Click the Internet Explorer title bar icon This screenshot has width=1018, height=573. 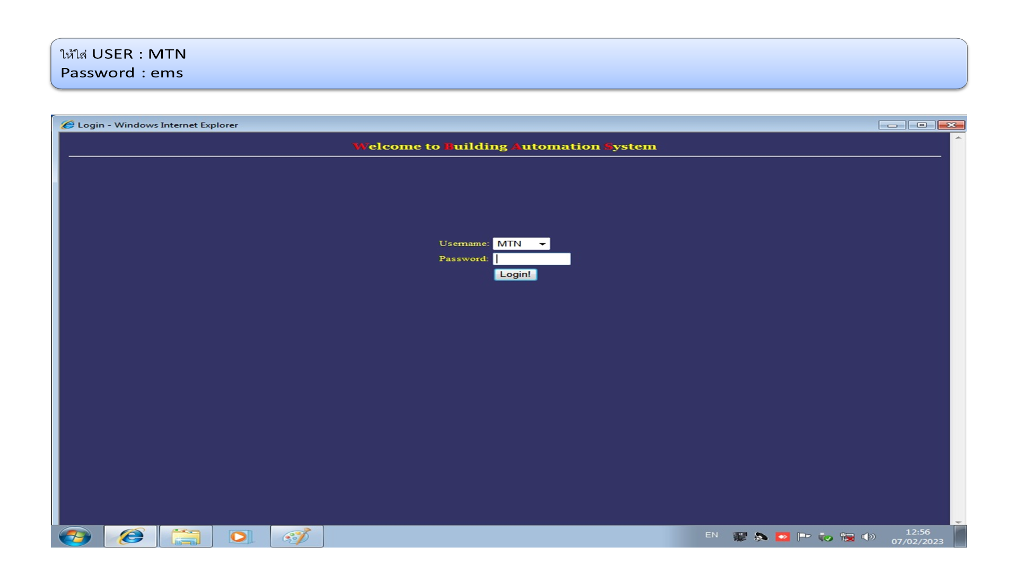(67, 125)
